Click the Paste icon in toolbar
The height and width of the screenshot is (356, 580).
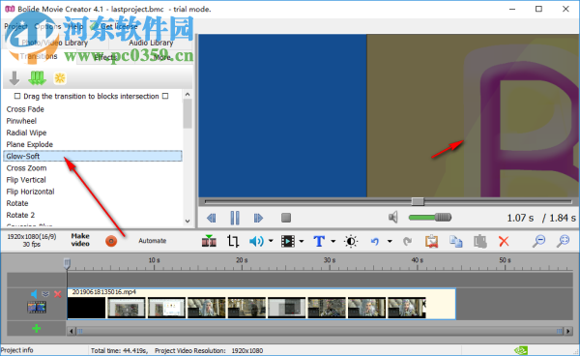coord(480,241)
